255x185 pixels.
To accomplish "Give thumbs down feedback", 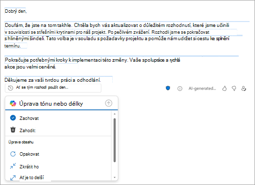I will click(x=234, y=89).
